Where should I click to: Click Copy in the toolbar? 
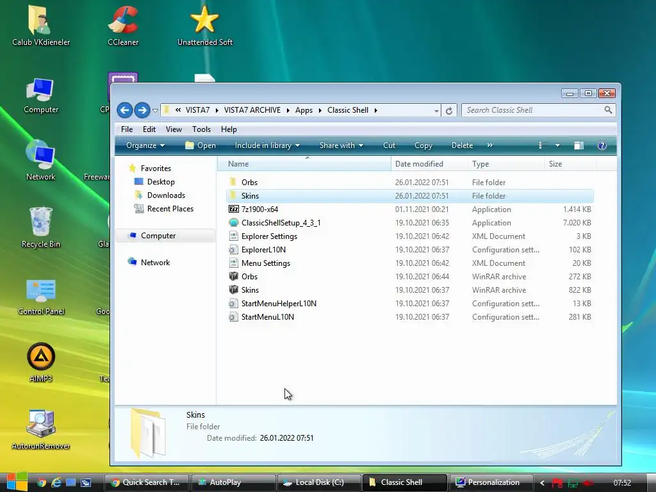[423, 145]
